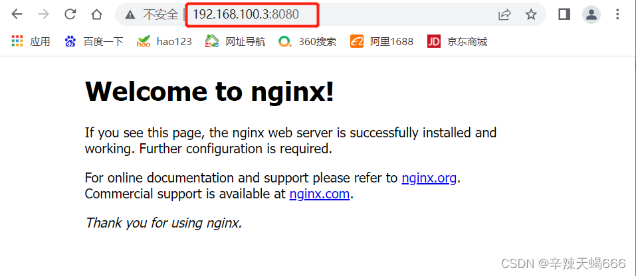Screen dimensions: 636x276
Task: Follow the nginx.org link
Action: (429, 178)
